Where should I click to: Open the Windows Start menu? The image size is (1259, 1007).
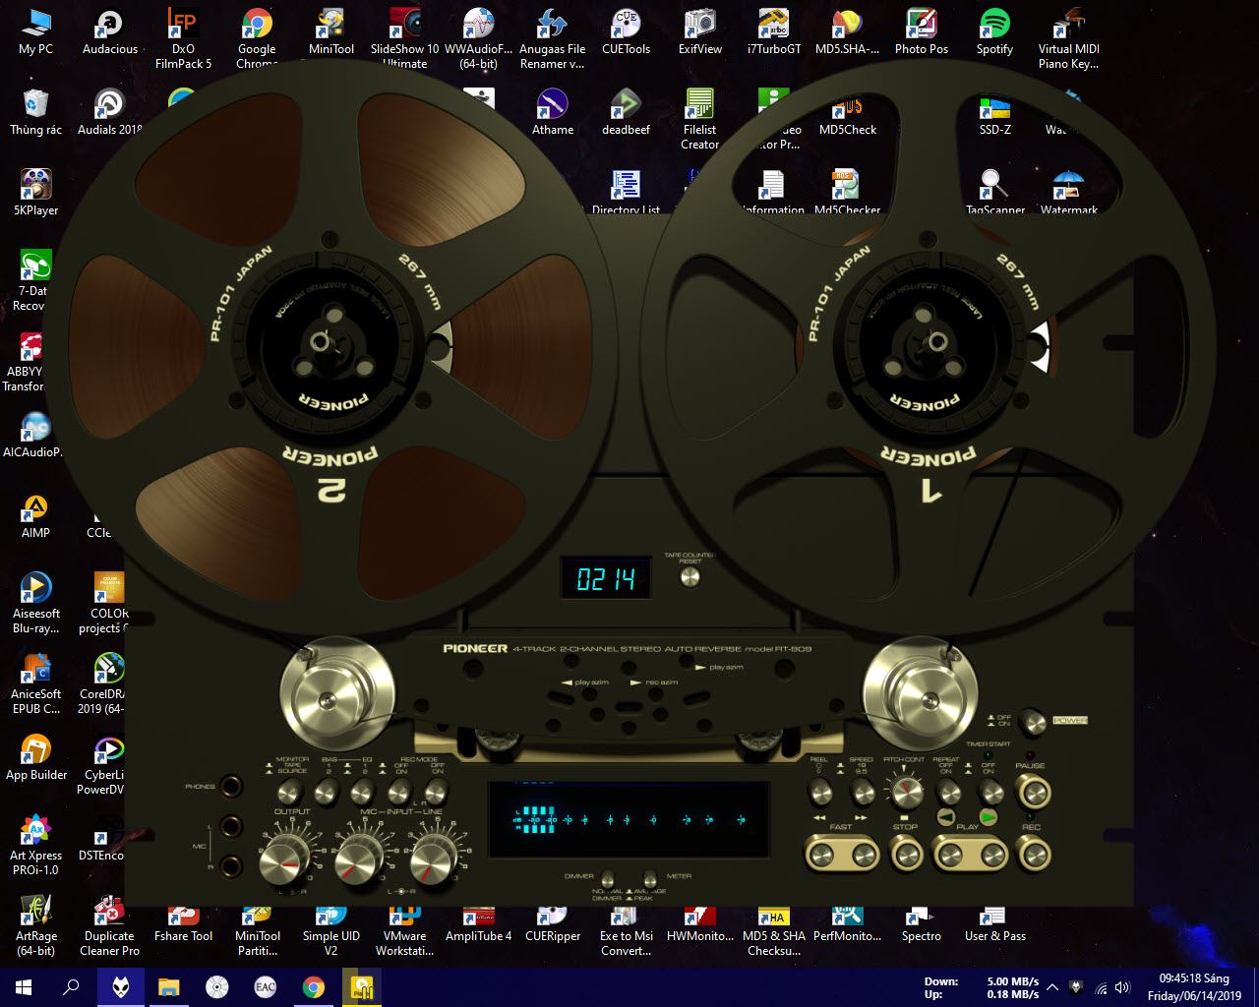[24, 987]
